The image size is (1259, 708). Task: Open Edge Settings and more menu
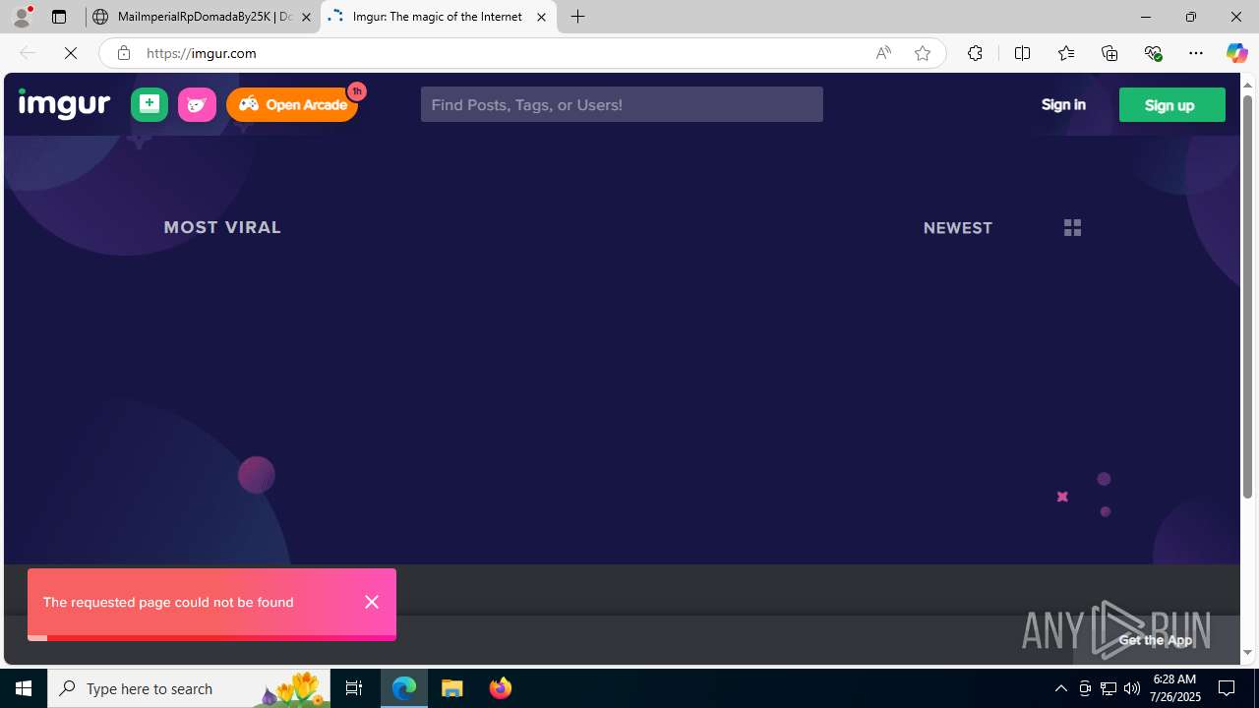pyautogui.click(x=1196, y=53)
